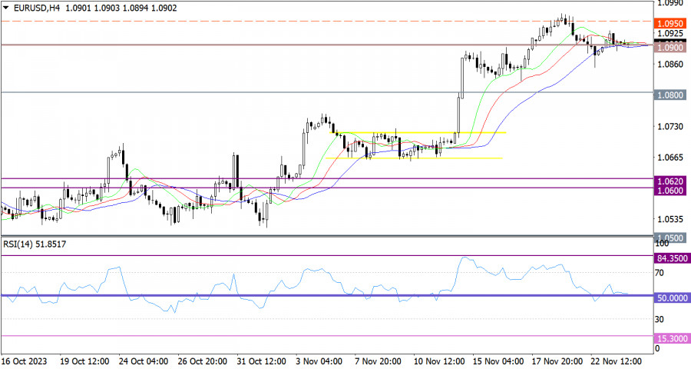Image resolution: width=691 pixels, height=369 pixels.
Task: Select the lower yellow range line
Action: [x=415, y=158]
